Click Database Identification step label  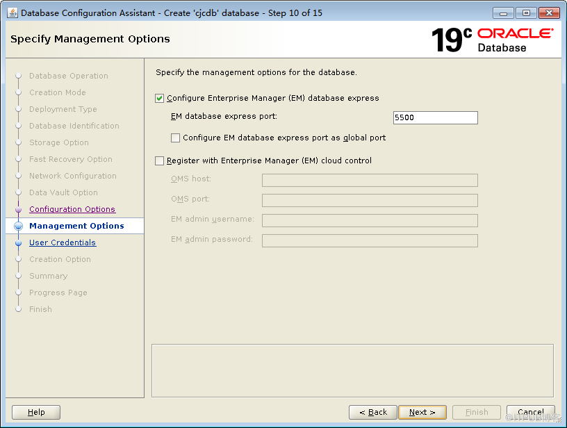tap(74, 126)
